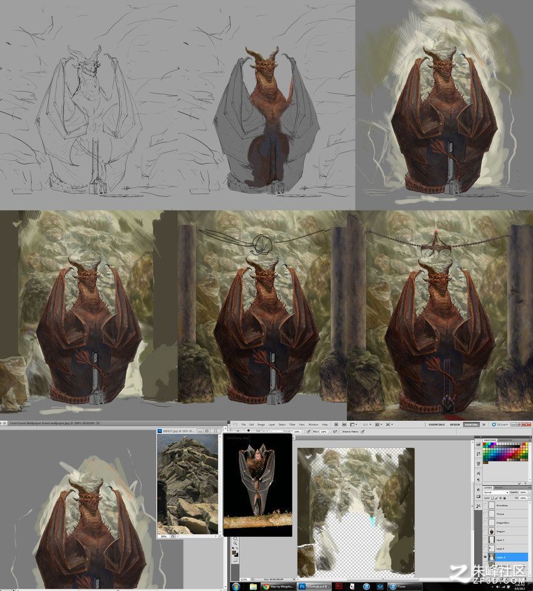
Task: Switch to the Design workspace
Action: click(455, 425)
